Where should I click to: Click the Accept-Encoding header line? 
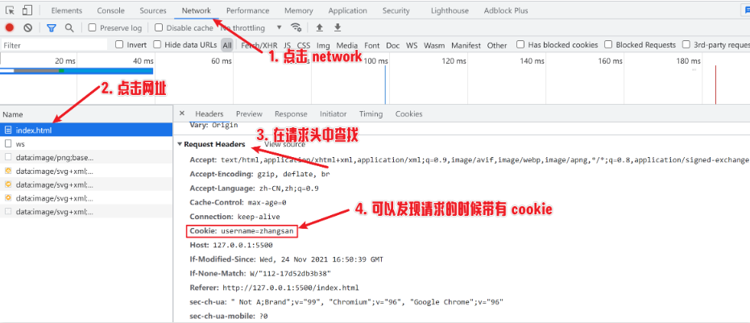pyautogui.click(x=259, y=174)
